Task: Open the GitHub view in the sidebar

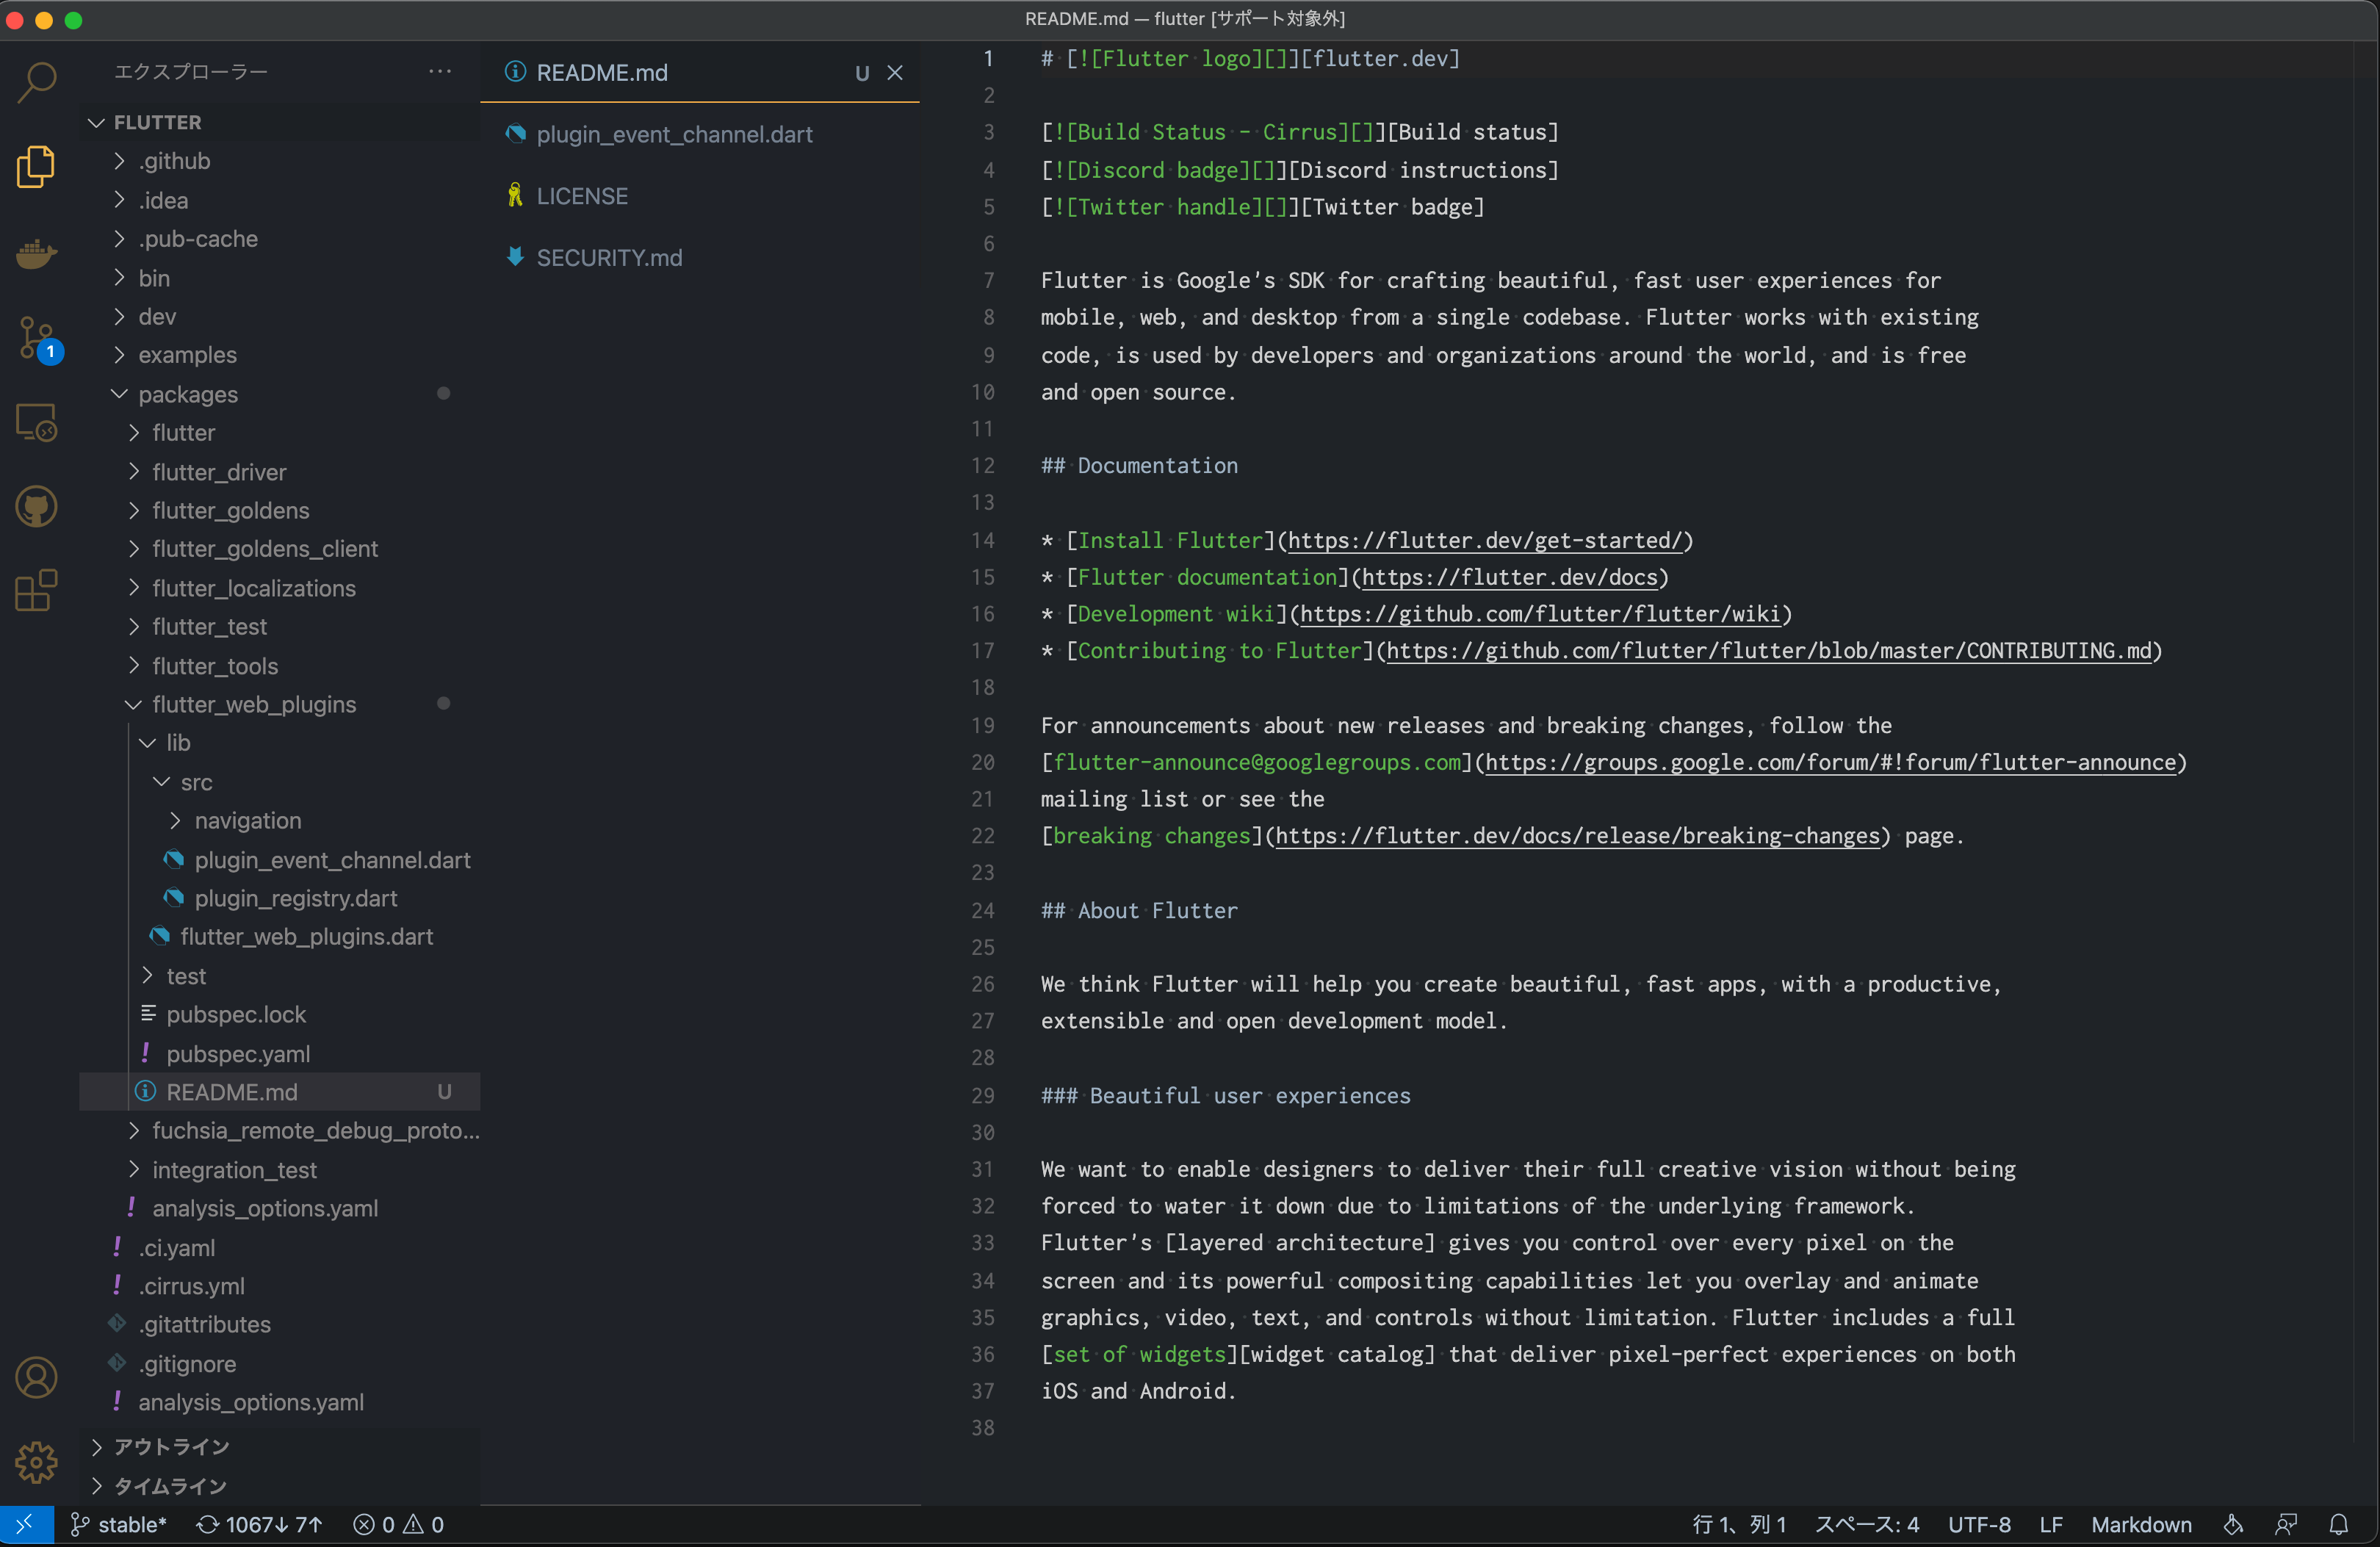Action: click(36, 506)
